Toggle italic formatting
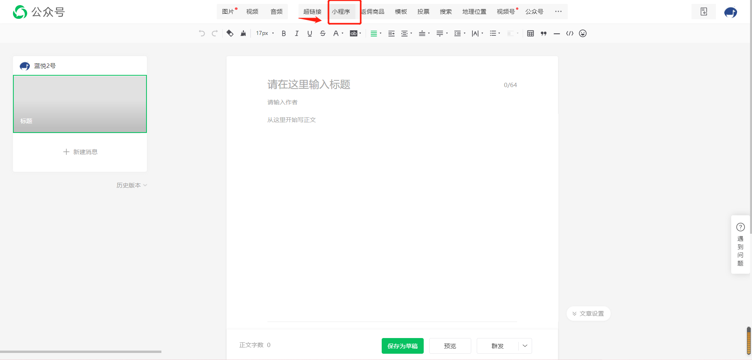The height and width of the screenshot is (360, 752). point(297,33)
